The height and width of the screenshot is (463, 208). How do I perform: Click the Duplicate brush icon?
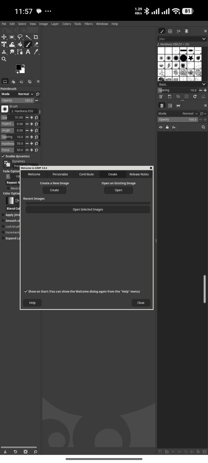point(178,96)
